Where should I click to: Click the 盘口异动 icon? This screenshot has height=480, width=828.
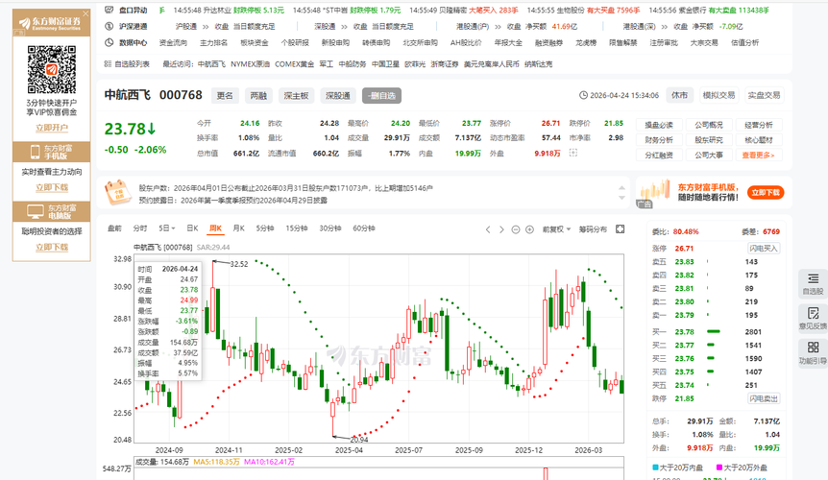tap(109, 10)
